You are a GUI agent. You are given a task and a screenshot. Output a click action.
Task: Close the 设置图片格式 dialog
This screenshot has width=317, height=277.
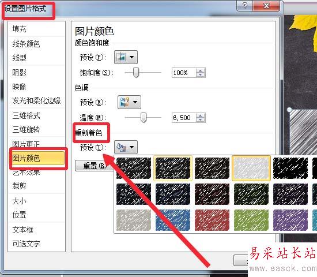click(266, 6)
